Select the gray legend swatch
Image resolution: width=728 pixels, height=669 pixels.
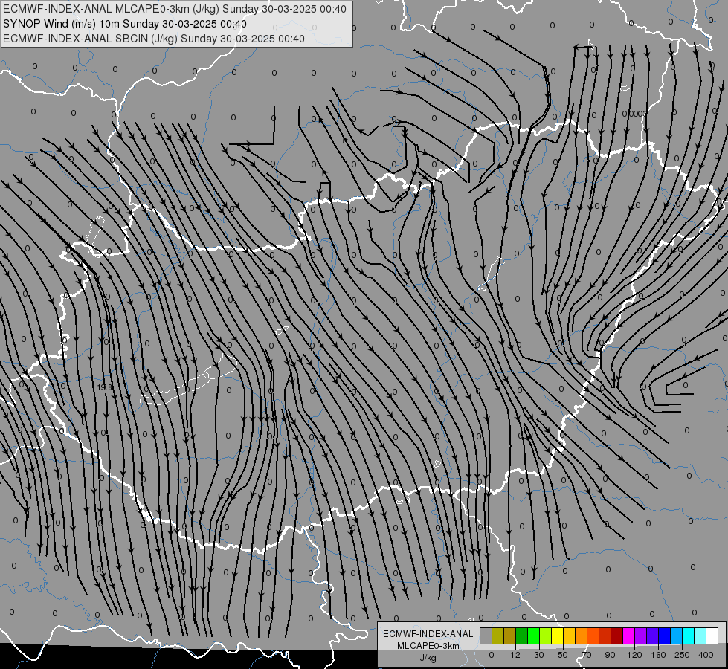(486, 636)
